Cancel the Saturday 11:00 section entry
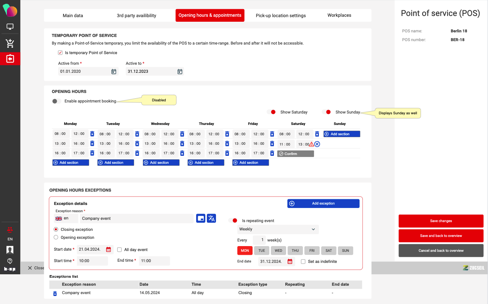488x304 pixels. tap(317, 144)
